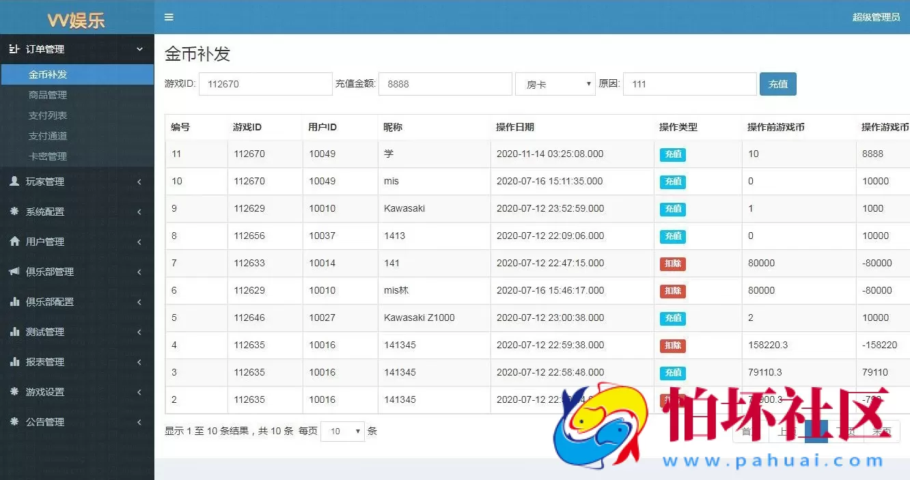Open the 房卡 dropdown selector
Image resolution: width=910 pixels, height=480 pixels.
pyautogui.click(x=555, y=83)
